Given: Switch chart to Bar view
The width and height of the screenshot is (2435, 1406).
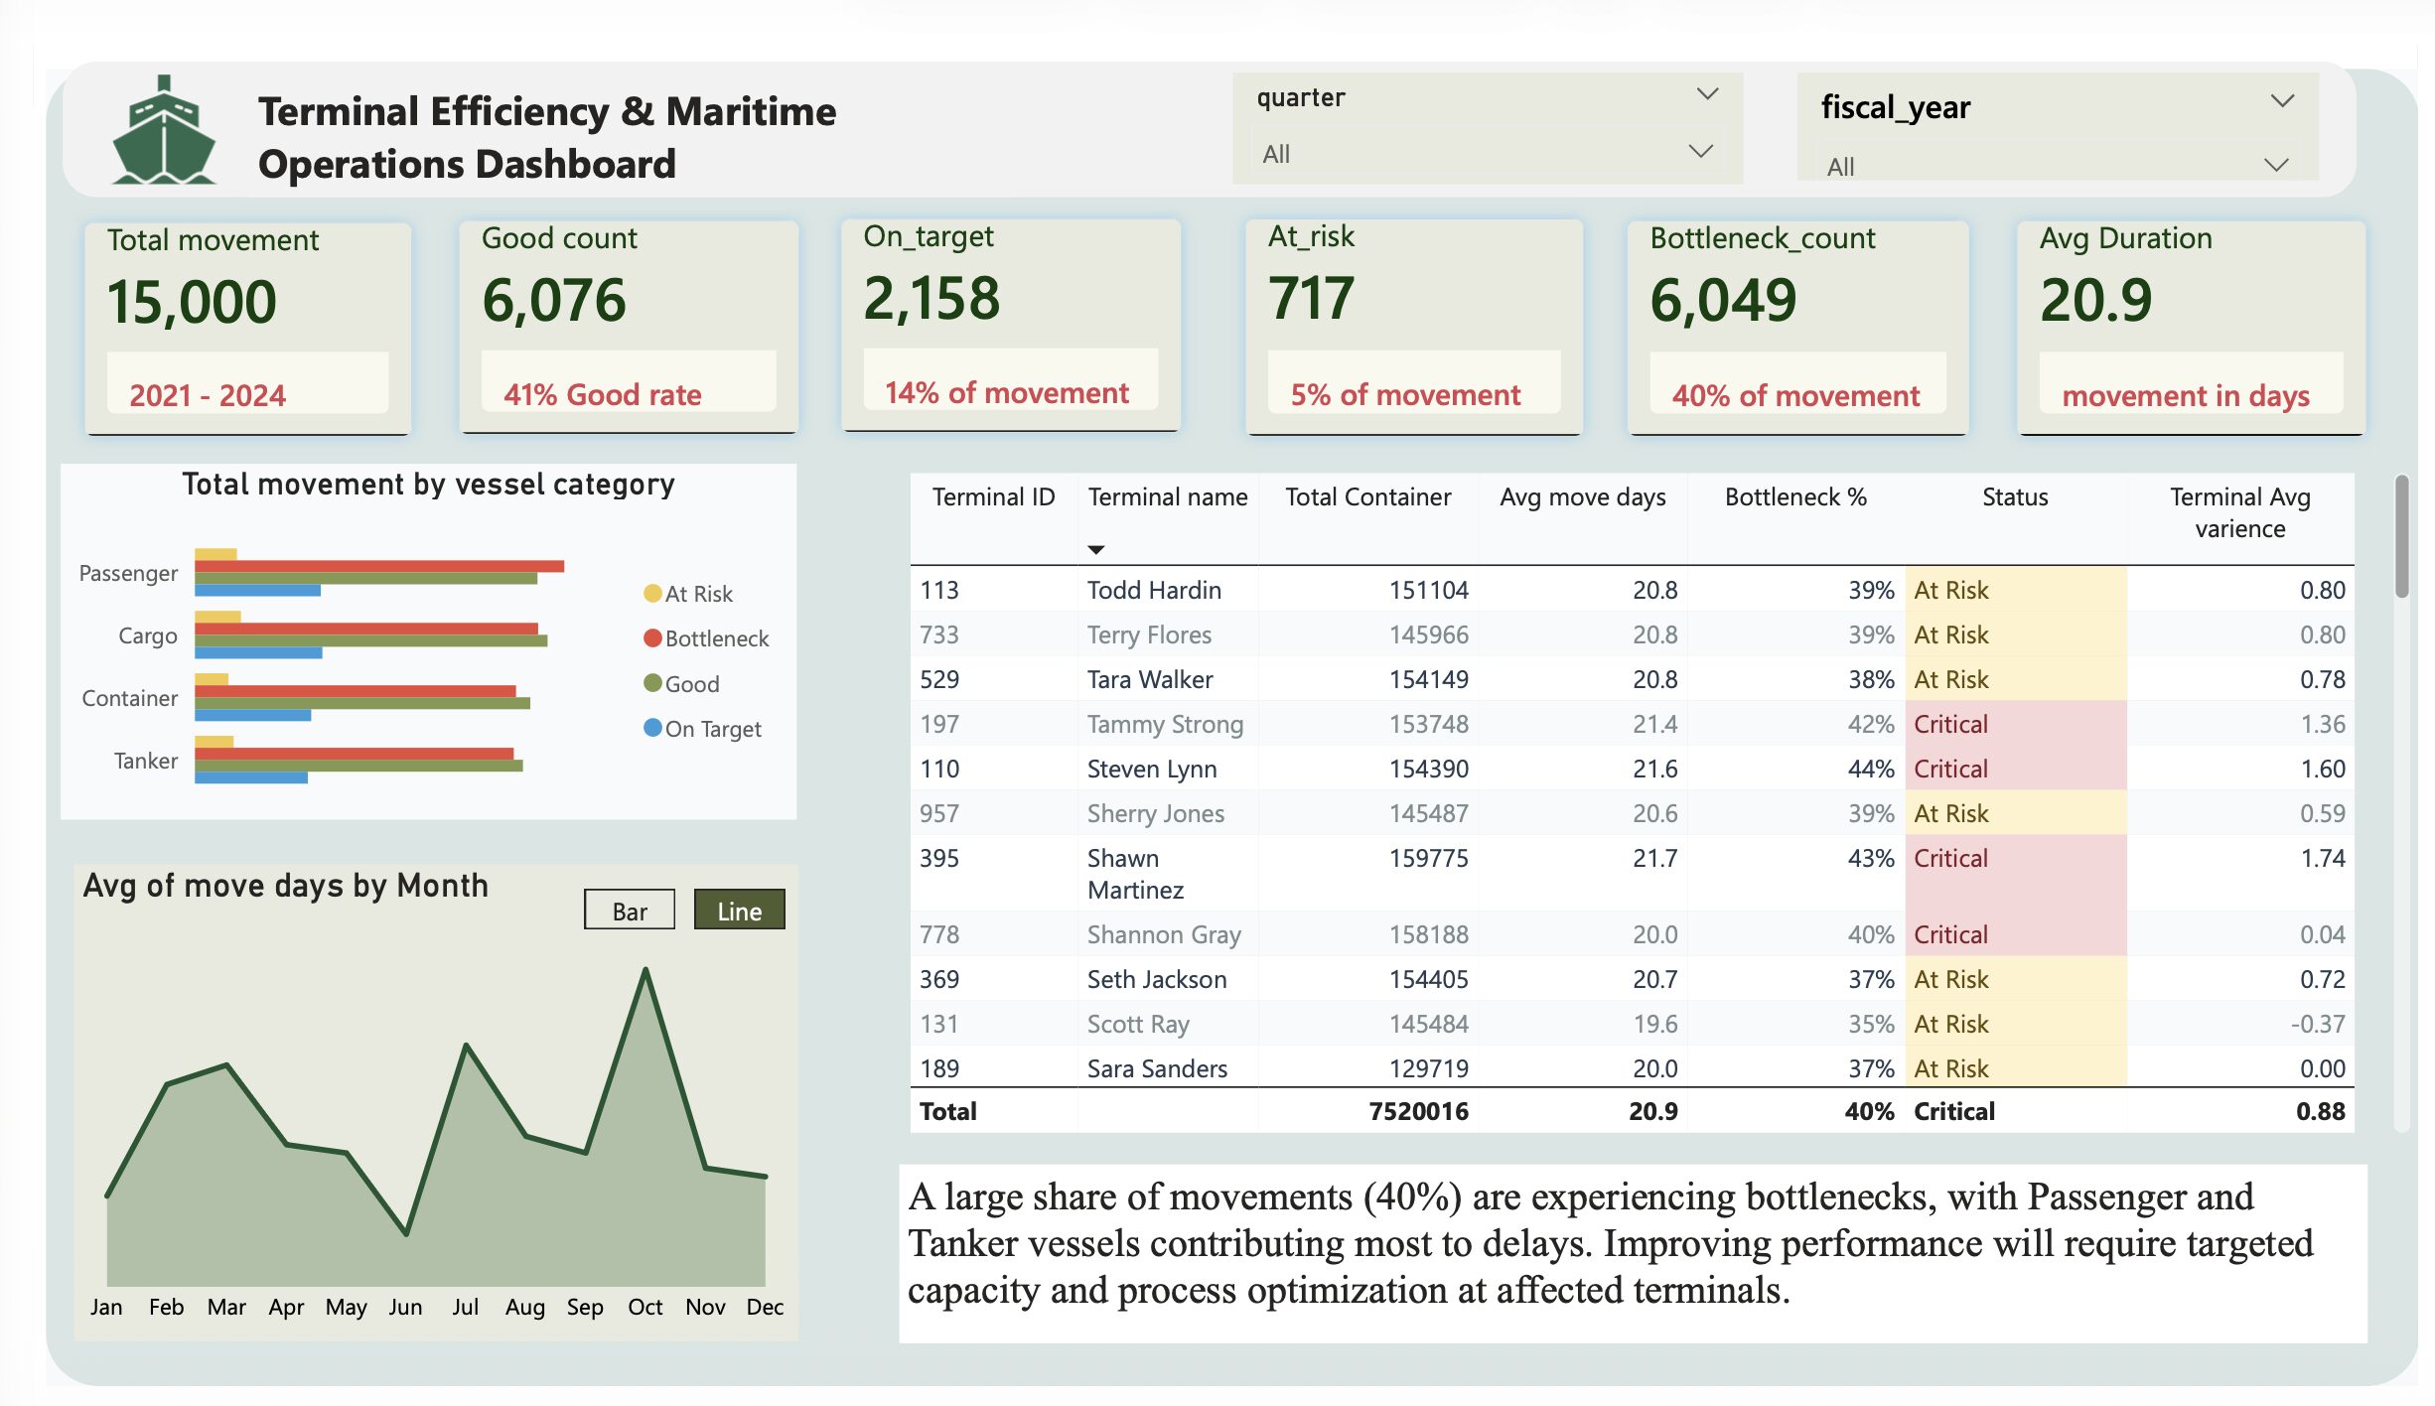Looking at the screenshot, I should 629,911.
